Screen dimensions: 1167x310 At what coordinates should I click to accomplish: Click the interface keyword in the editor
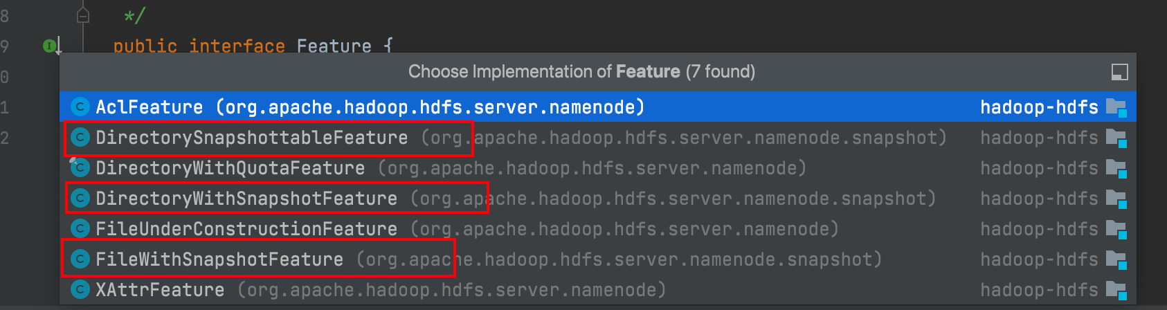coord(237,46)
